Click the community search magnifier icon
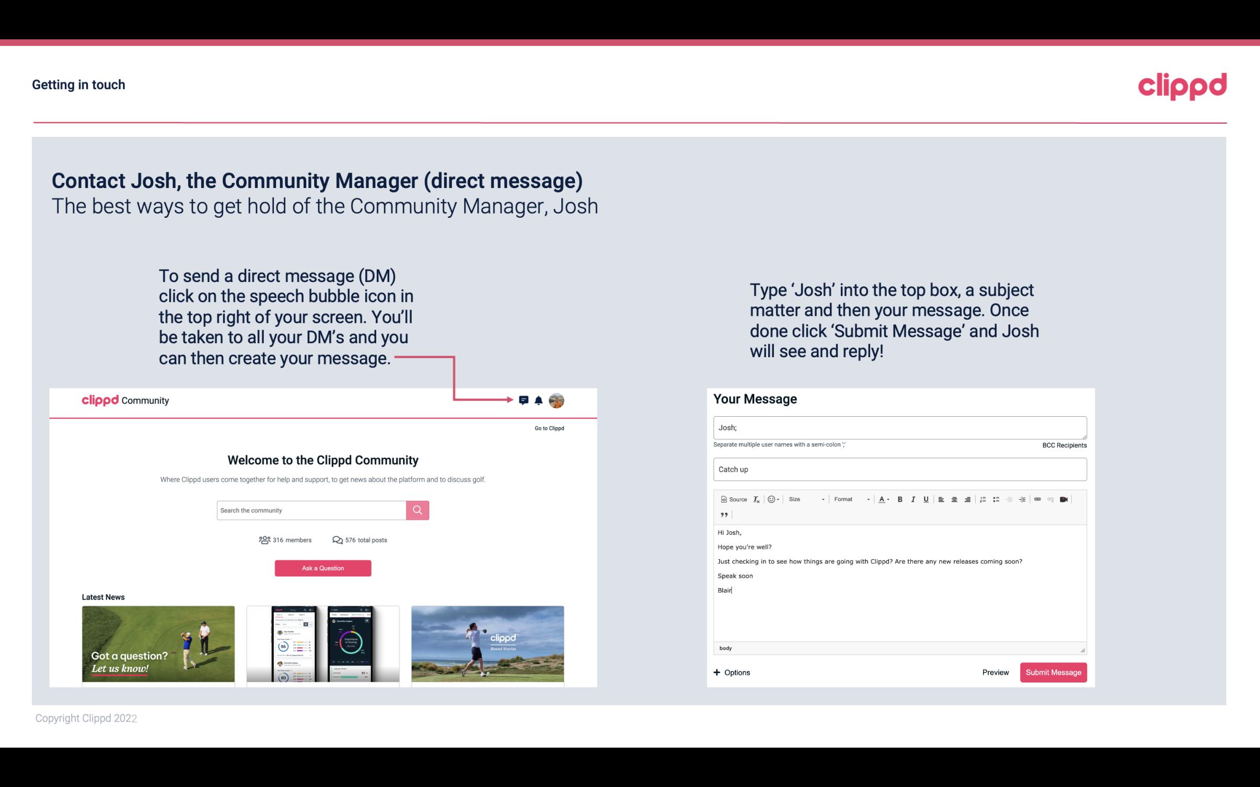Viewport: 1260px width, 787px height. click(x=417, y=509)
